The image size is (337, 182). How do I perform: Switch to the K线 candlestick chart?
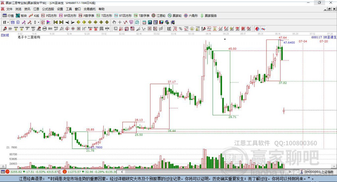point(34,16)
